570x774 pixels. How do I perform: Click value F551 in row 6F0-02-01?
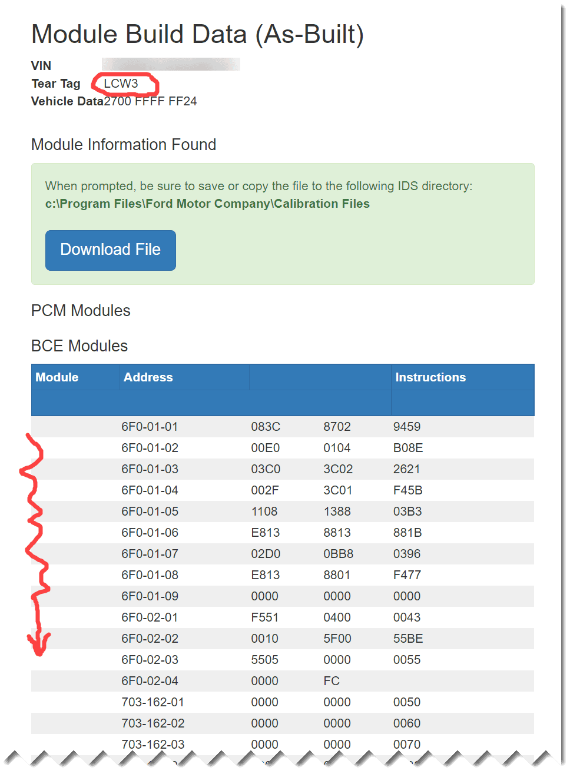point(264,617)
